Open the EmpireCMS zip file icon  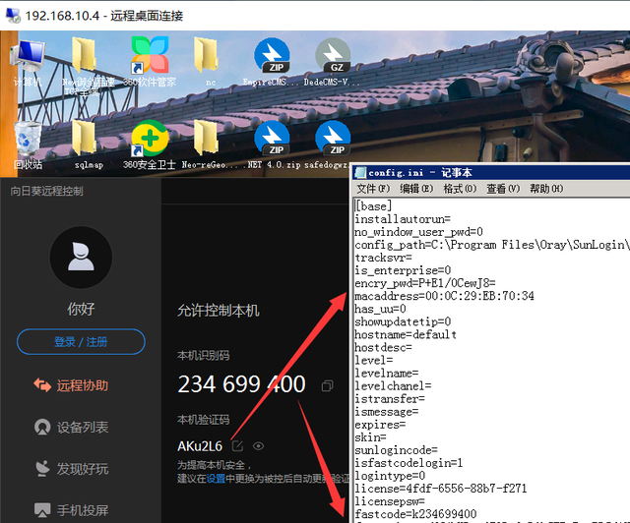tap(272, 62)
